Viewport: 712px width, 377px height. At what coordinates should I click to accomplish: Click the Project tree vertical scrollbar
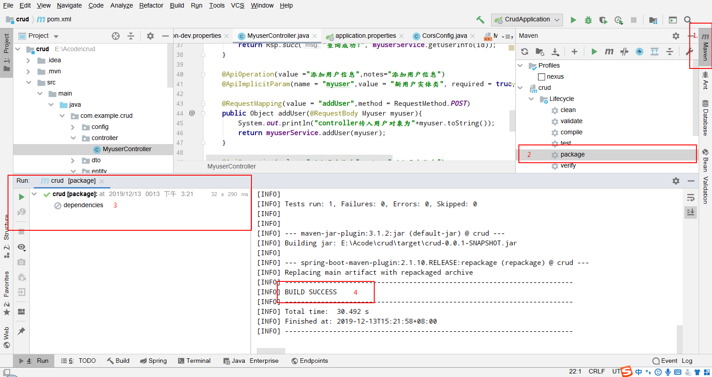click(170, 66)
